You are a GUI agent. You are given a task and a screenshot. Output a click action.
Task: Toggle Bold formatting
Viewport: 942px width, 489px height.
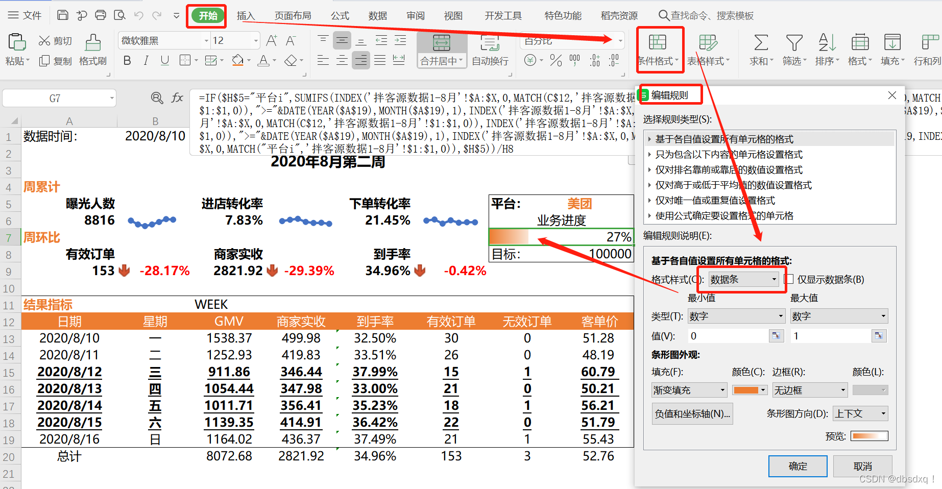click(127, 61)
